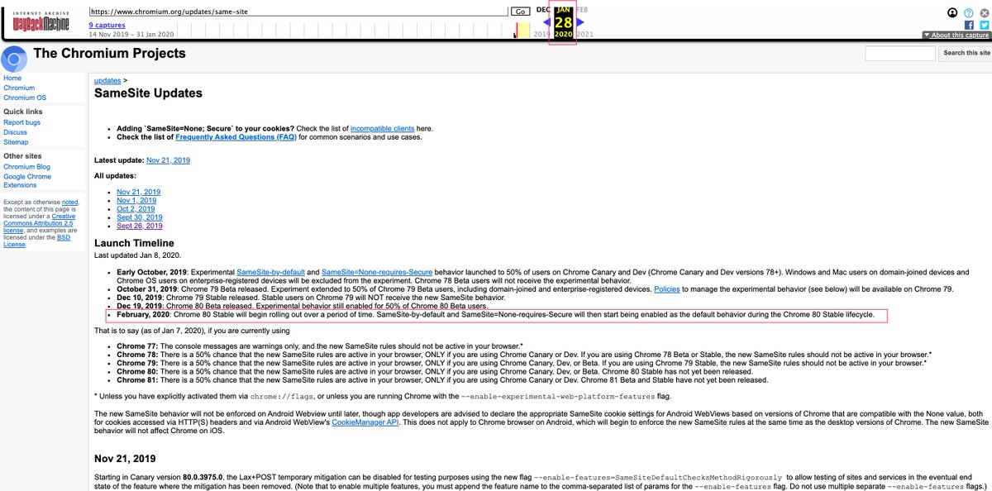
Task: Click the 'Nov 21, 2019' section heading
Action: pyautogui.click(x=125, y=457)
